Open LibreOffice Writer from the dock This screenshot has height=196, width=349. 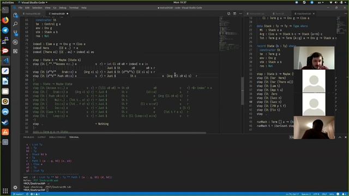5,81
